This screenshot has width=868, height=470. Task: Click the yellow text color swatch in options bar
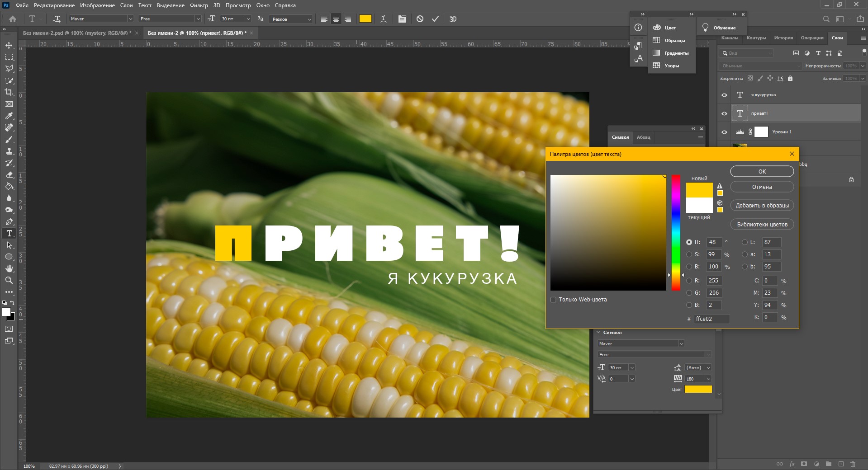pyautogui.click(x=365, y=19)
